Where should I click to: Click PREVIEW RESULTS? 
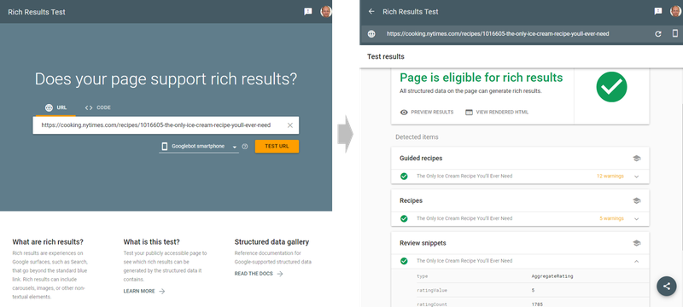[427, 113]
